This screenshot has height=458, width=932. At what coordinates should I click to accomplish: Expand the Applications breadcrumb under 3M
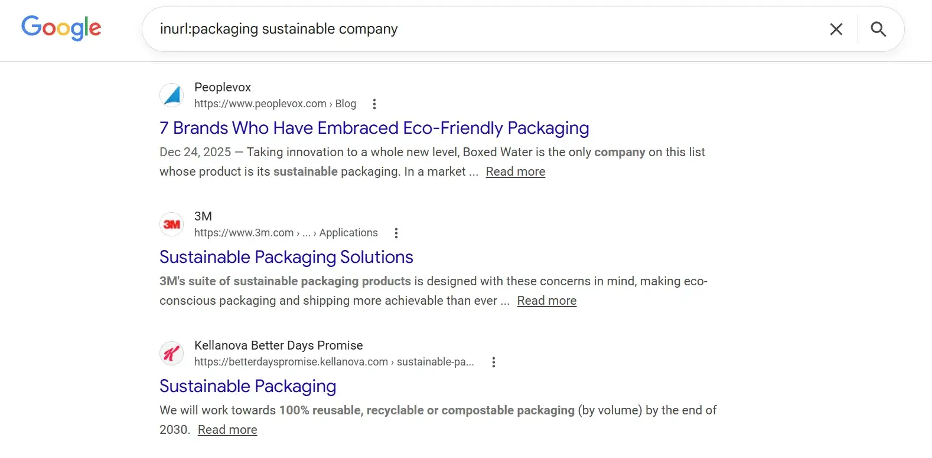point(348,233)
